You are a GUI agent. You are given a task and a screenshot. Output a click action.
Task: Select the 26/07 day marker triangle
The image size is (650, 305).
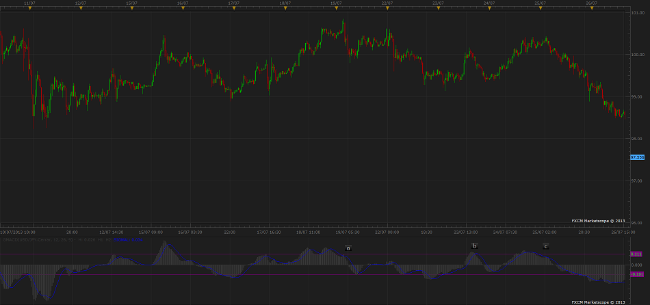pyautogui.click(x=592, y=8)
